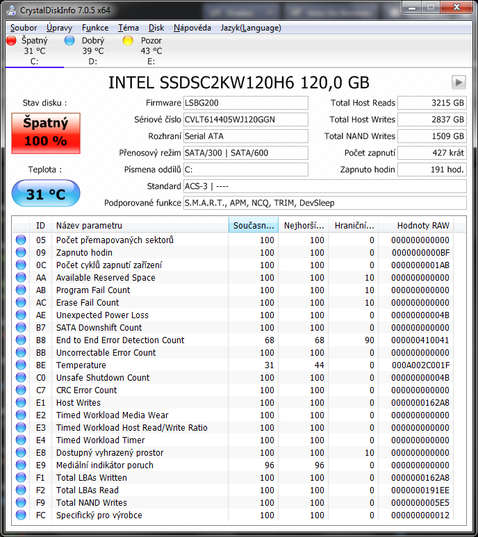This screenshot has width=478, height=537.
Task: Click status icon of Unsafe Shutdown Count row
Action: (x=21, y=377)
